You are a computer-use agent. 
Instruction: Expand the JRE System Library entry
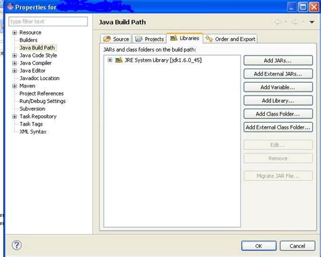click(110, 60)
